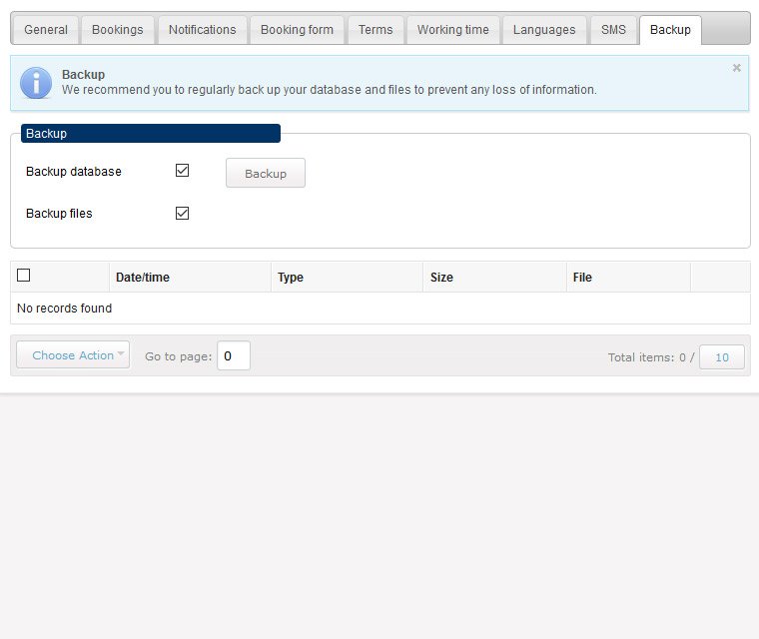Click the Backup button

point(266,173)
